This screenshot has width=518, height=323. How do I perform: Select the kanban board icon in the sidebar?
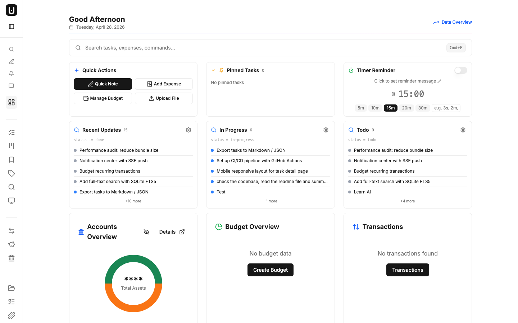[11, 146]
